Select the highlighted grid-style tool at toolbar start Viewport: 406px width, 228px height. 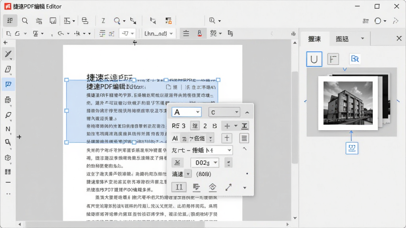point(10,21)
